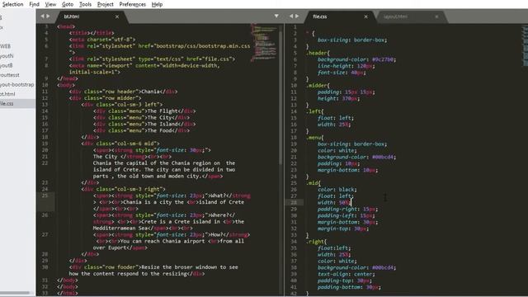The height and width of the screenshot is (297, 528).
Task: Click the meta charset line in HTML
Action: (102, 40)
